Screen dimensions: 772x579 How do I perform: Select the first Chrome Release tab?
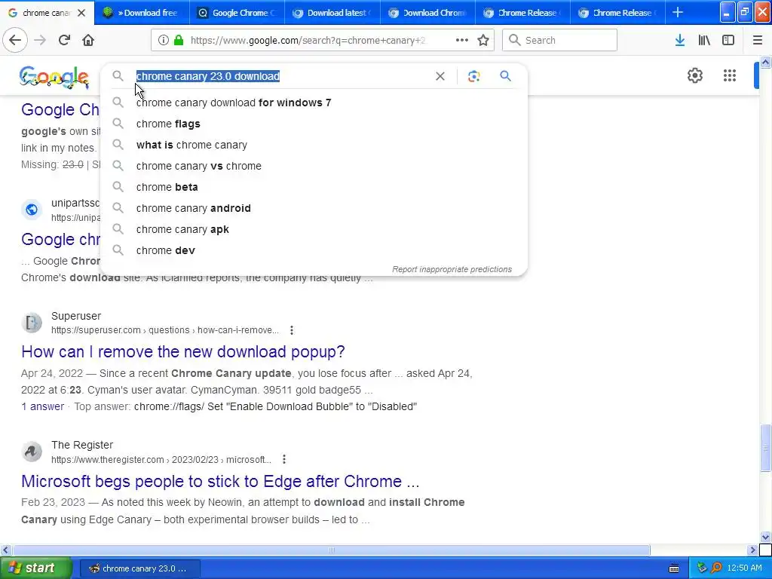click(x=523, y=13)
